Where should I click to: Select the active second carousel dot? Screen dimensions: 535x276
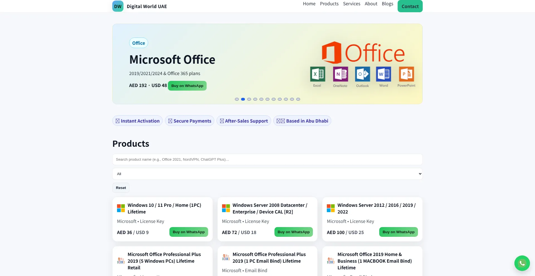(243, 99)
